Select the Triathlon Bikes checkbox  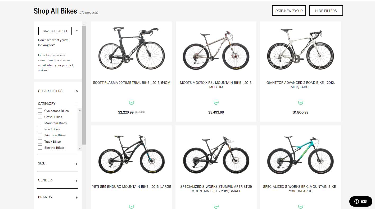point(40,135)
